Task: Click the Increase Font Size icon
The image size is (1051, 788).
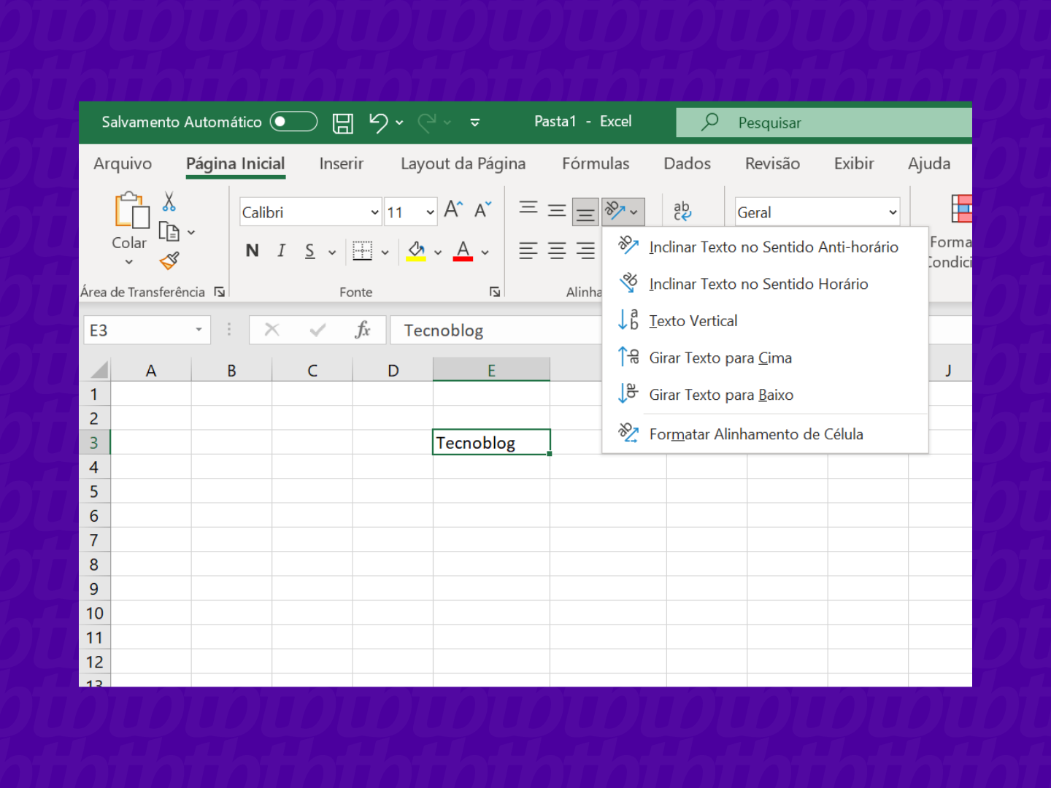Action: 453,209
